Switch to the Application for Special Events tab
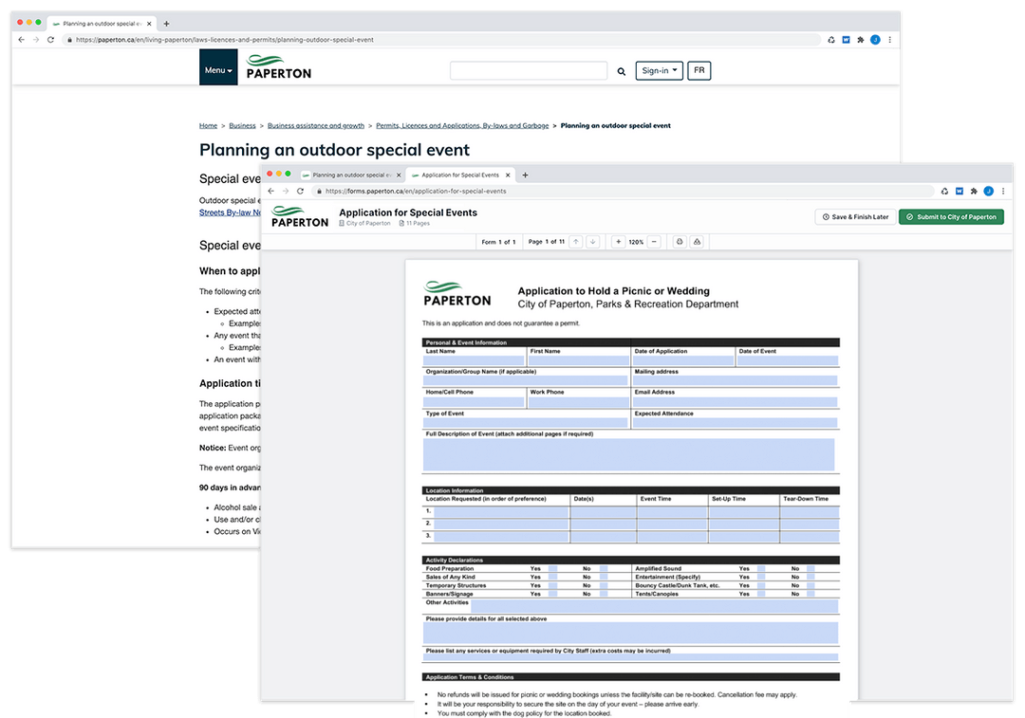1025x718 pixels. pyautogui.click(x=462, y=175)
